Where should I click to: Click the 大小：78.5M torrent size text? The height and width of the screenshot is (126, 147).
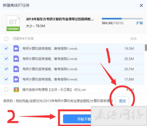pos(36,26)
